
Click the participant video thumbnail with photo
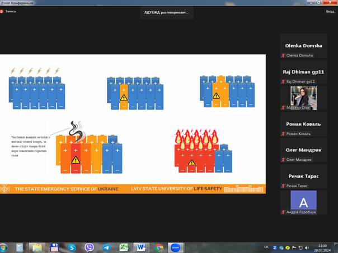click(x=303, y=98)
